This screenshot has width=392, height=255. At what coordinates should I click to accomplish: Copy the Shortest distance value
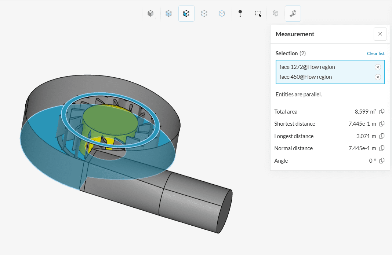point(382,124)
